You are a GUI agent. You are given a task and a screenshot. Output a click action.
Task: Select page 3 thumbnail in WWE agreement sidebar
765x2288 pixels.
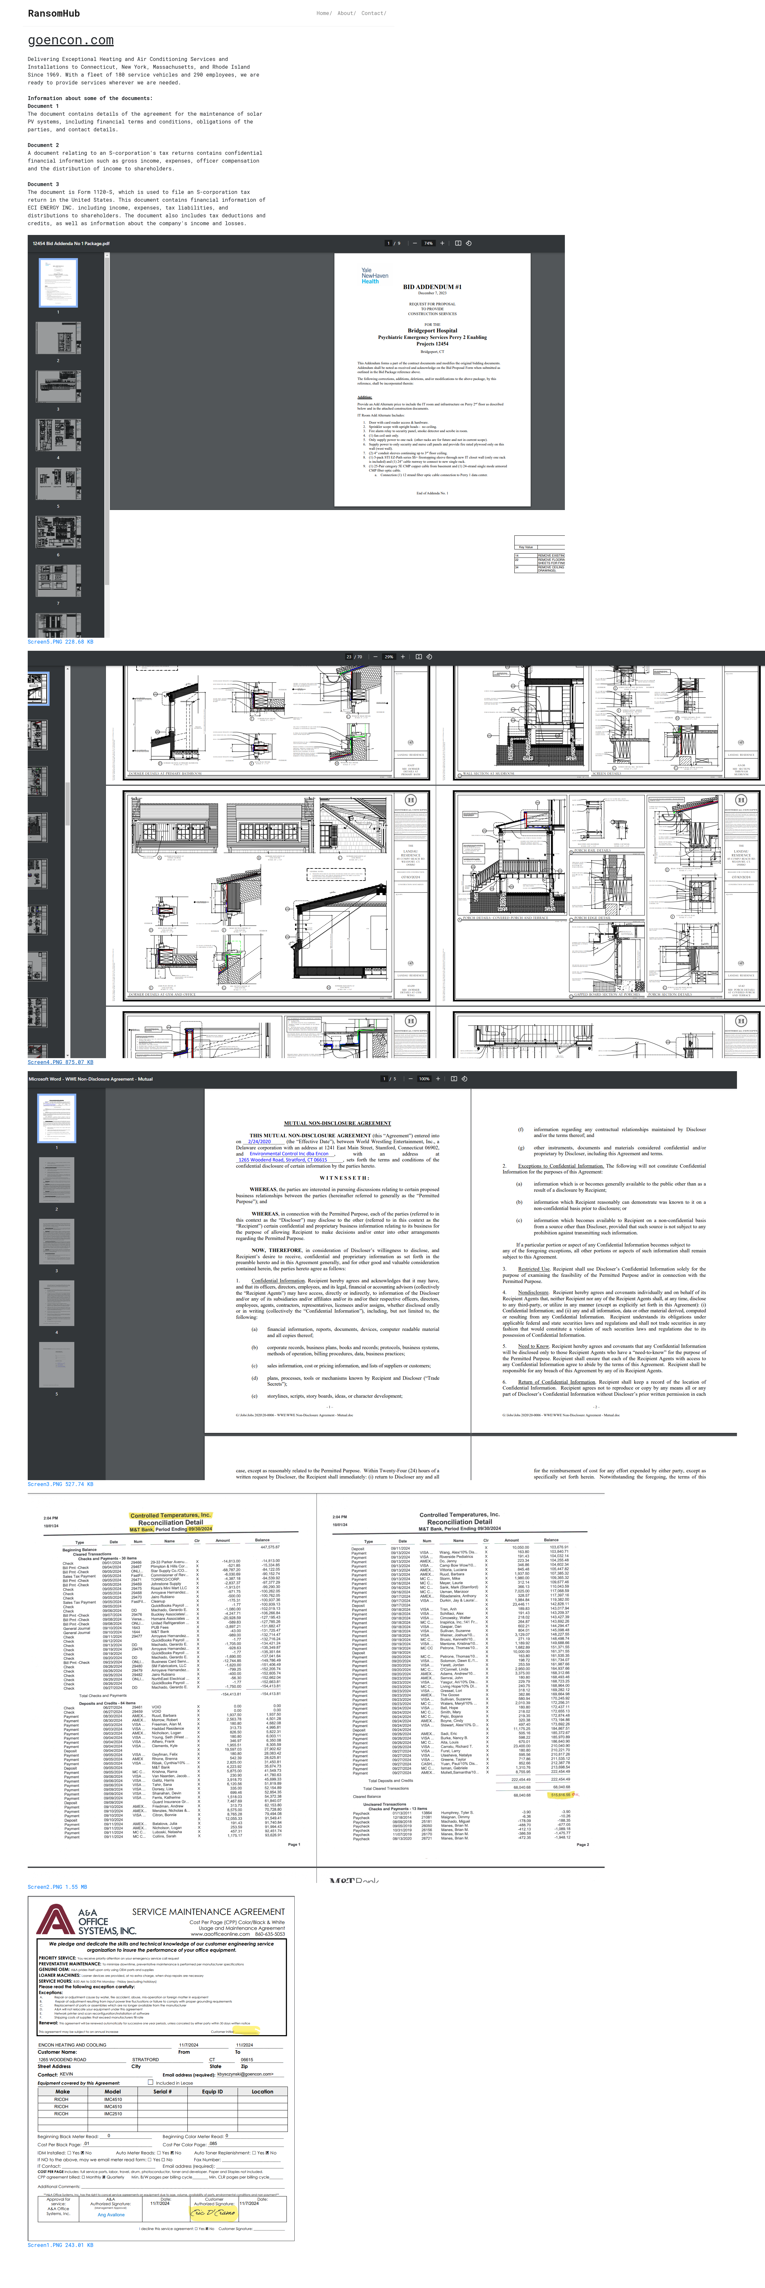pos(57,1241)
